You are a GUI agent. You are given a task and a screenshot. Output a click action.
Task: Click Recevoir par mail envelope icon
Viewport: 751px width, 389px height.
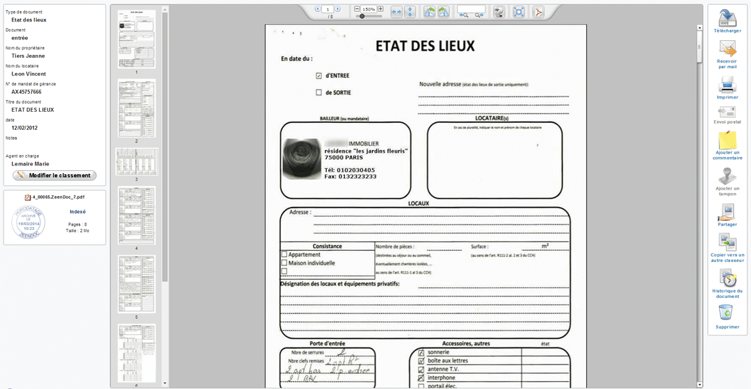tap(727, 49)
